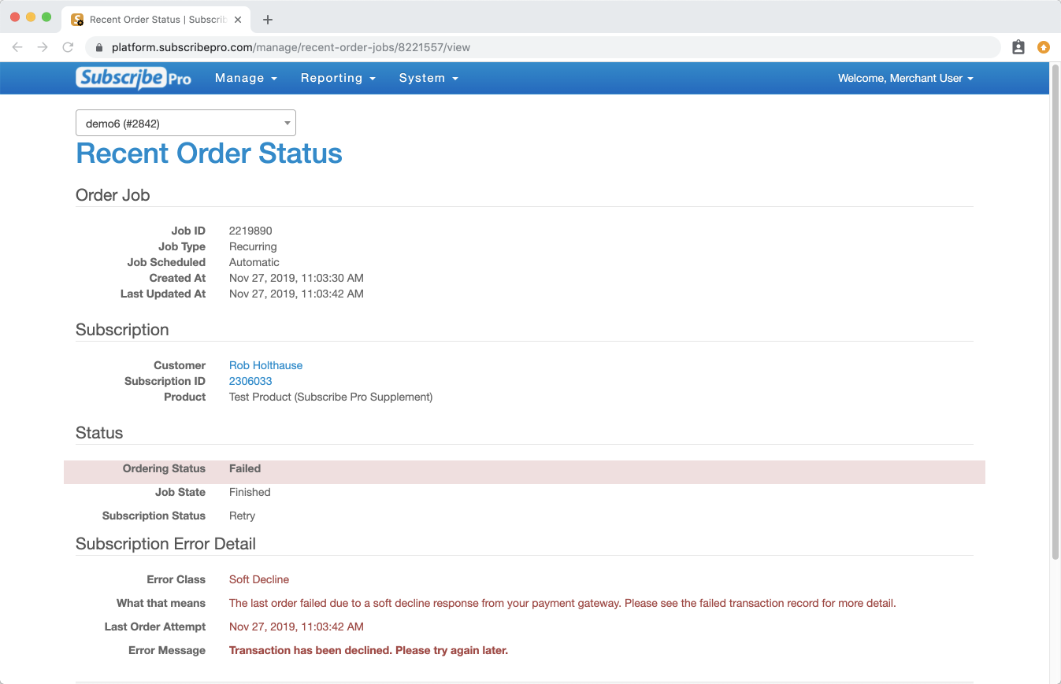Click the Transaction has been declined message
The image size is (1061, 684).
[369, 650]
